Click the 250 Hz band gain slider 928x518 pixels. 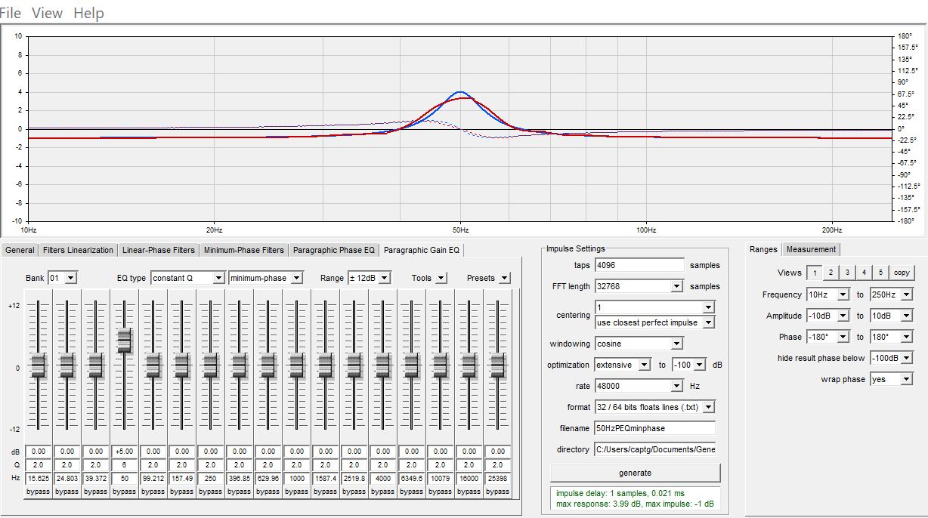point(210,365)
